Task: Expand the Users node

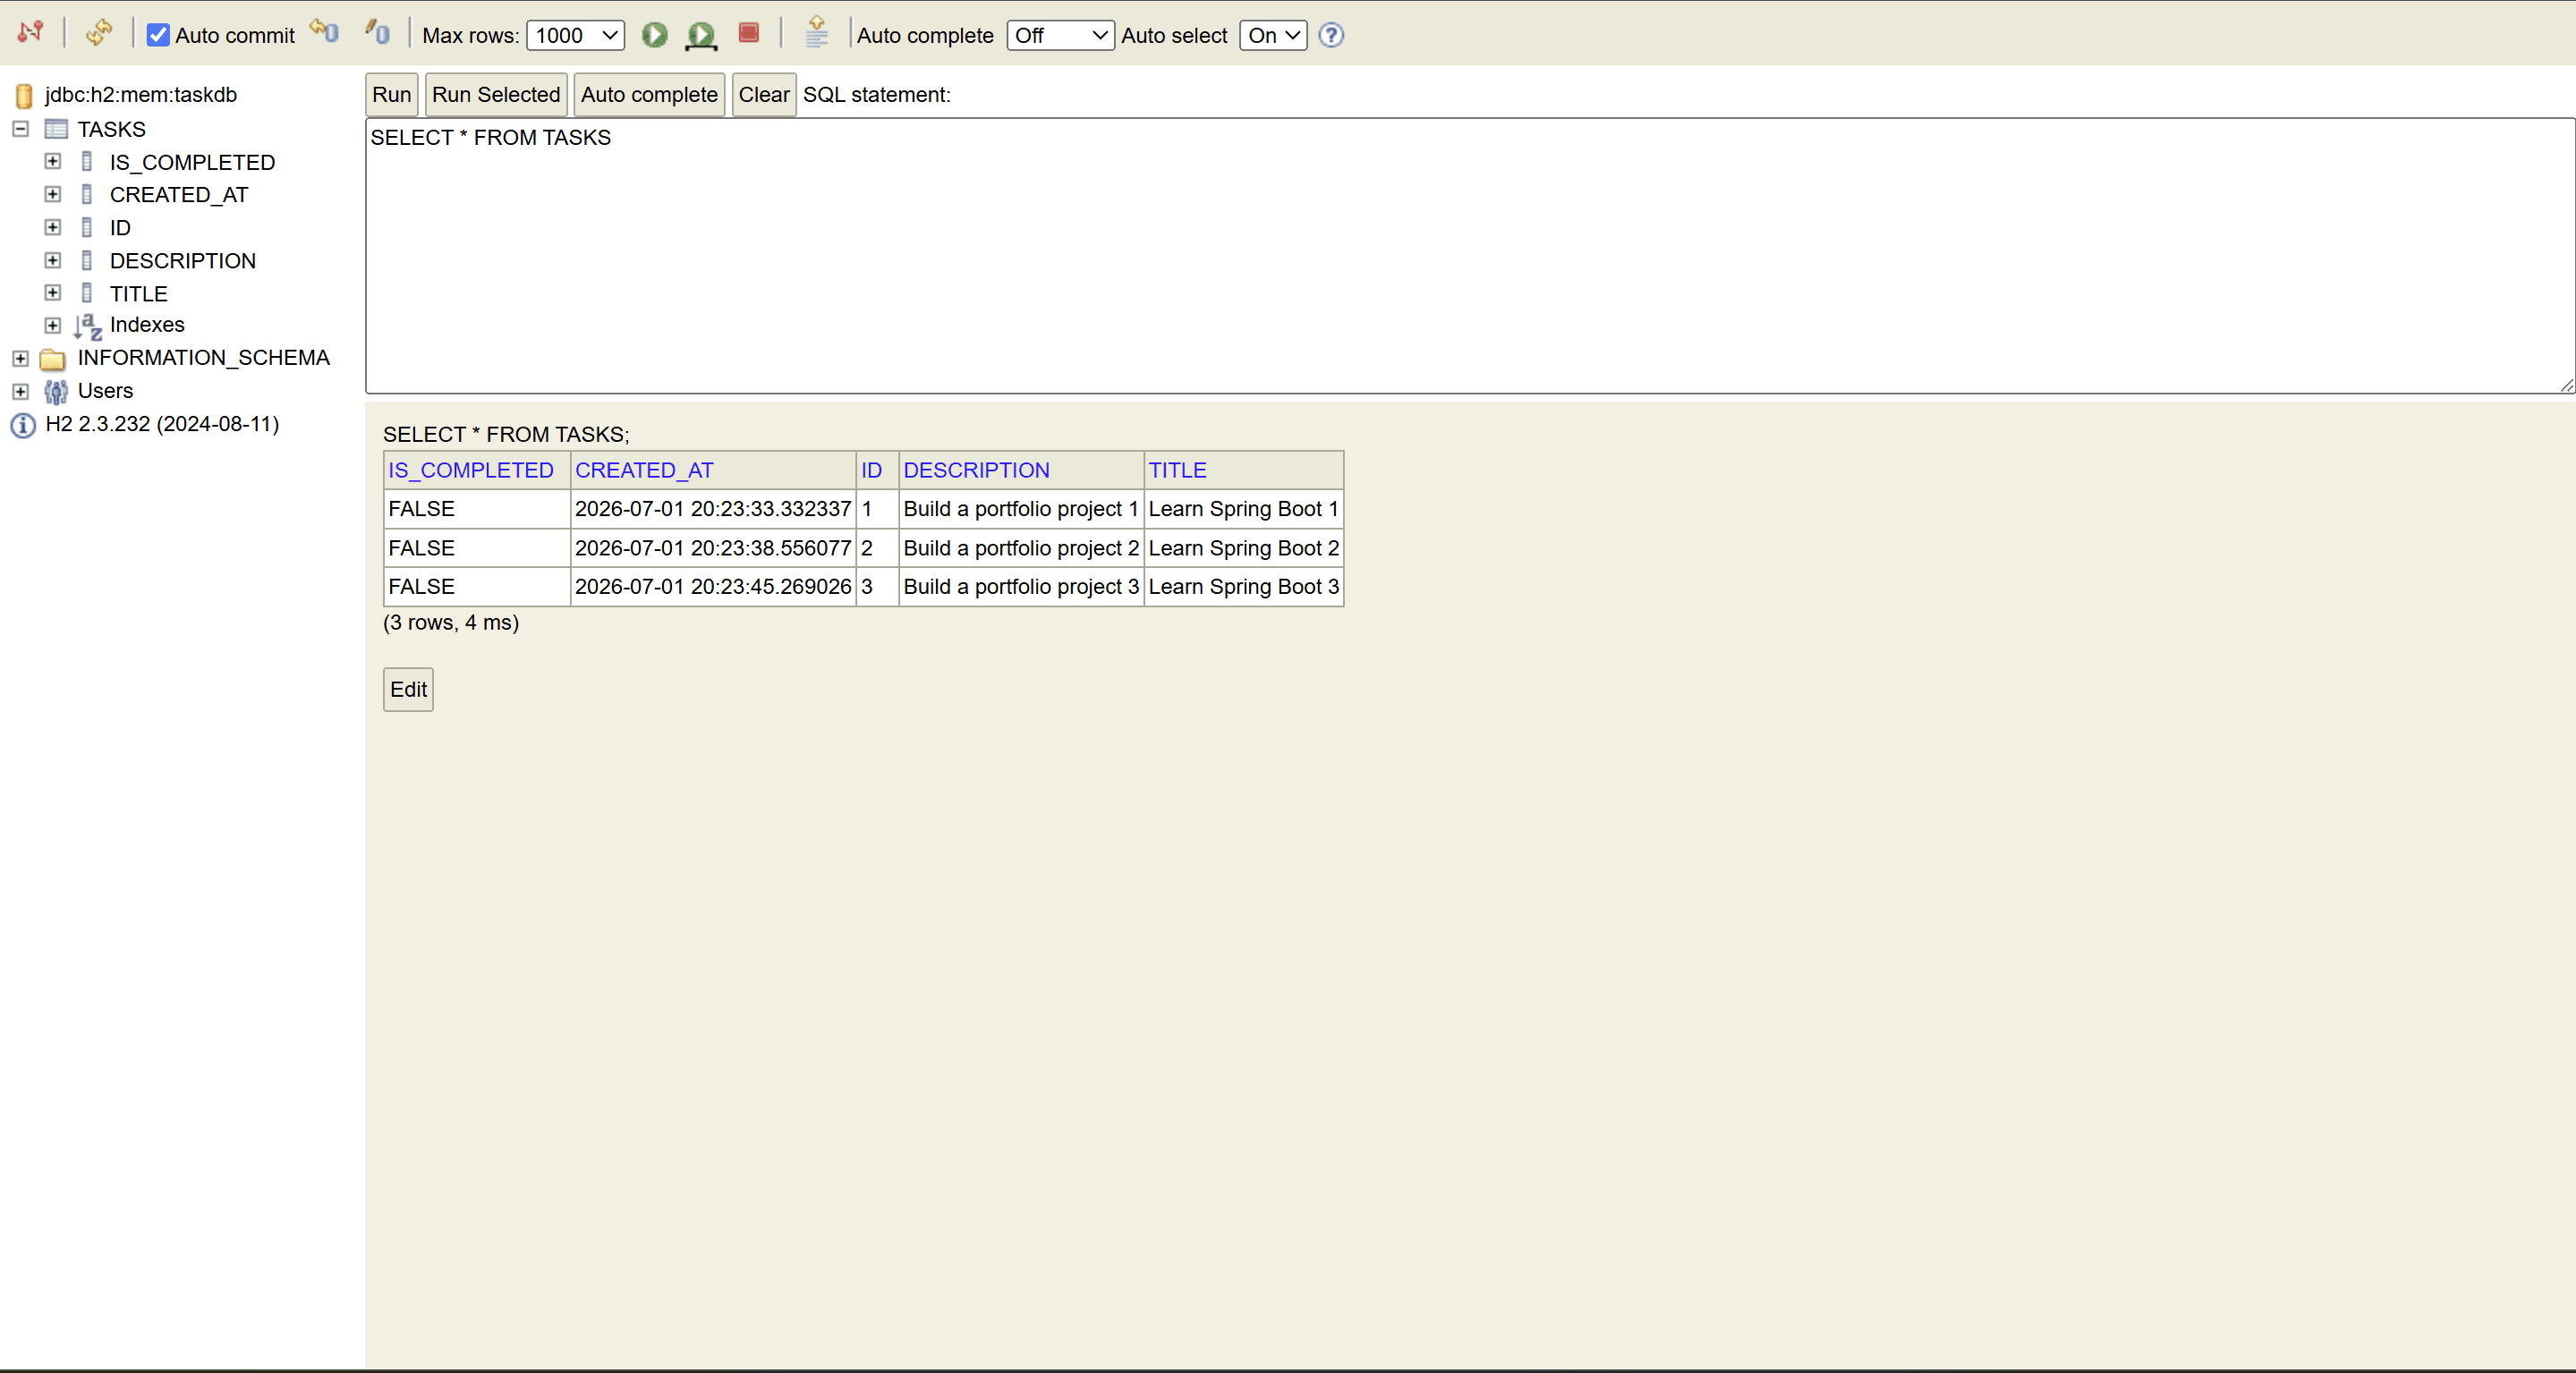Action: pos(21,391)
